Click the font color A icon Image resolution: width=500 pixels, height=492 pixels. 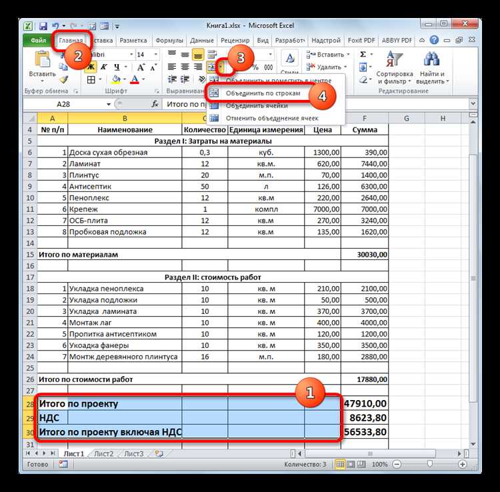tap(135, 79)
